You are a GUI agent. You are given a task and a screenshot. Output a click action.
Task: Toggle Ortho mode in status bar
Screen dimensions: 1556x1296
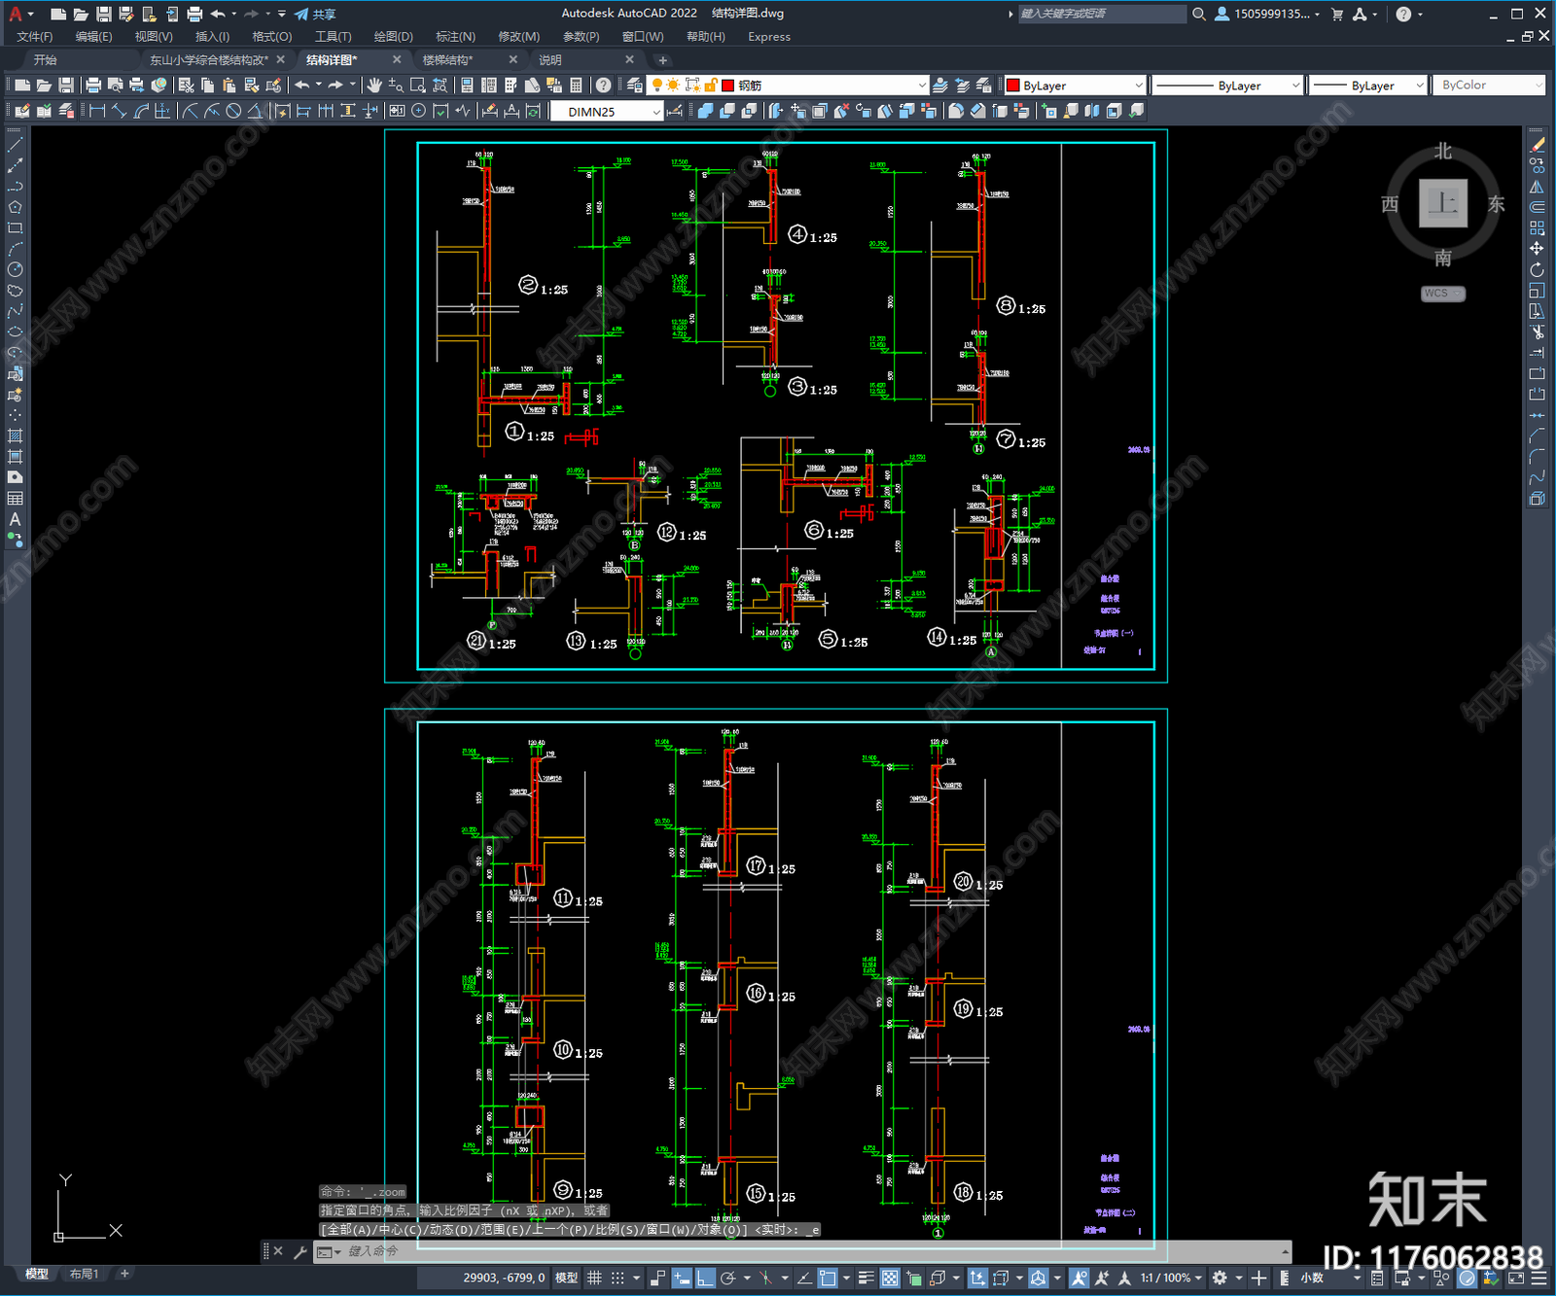click(x=705, y=1278)
